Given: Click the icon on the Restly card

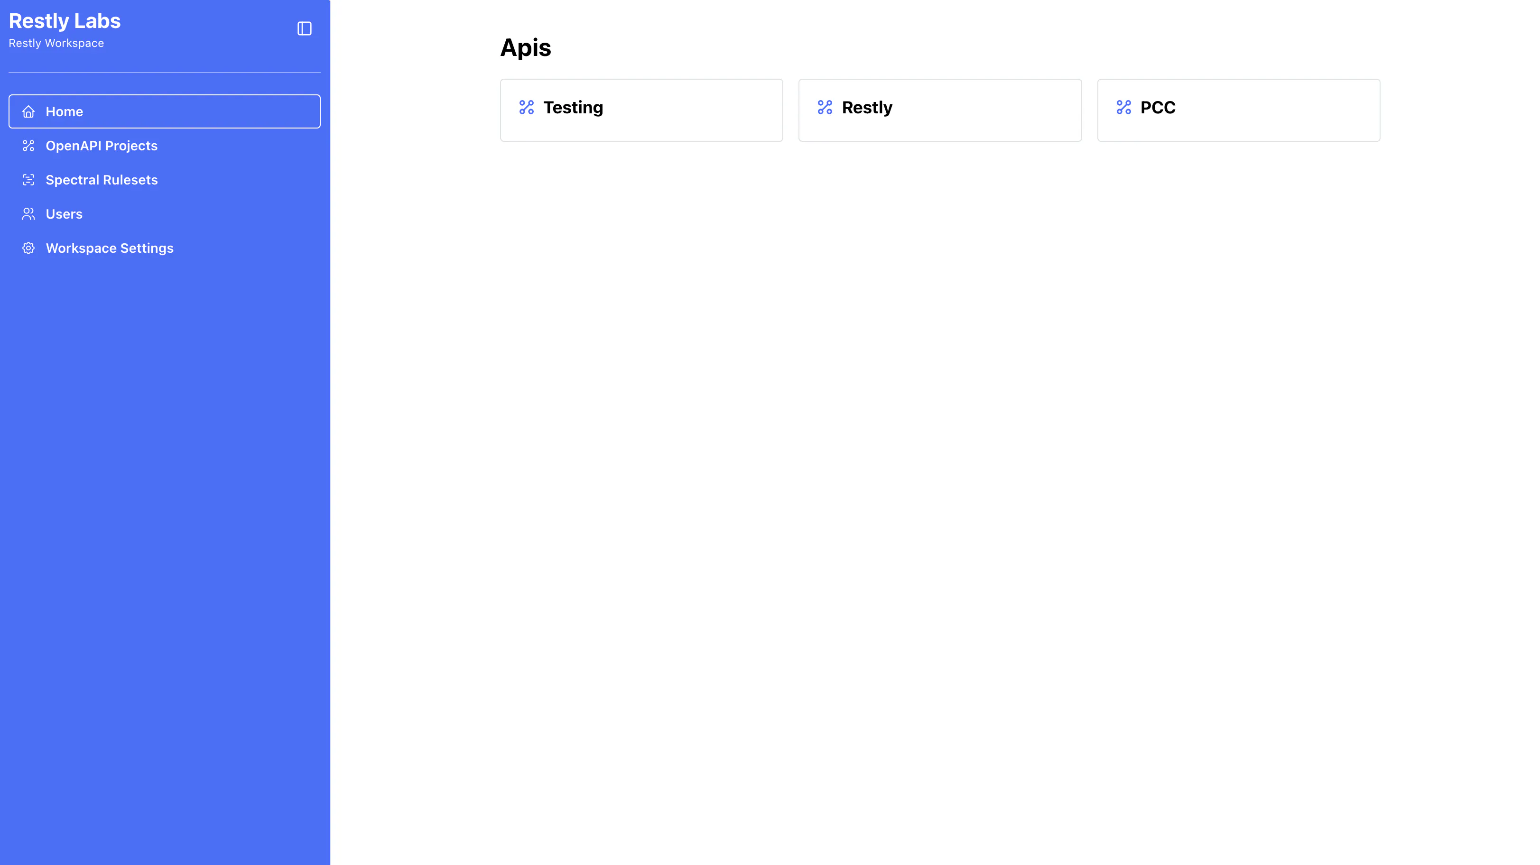Looking at the screenshot, I should [x=825, y=108].
